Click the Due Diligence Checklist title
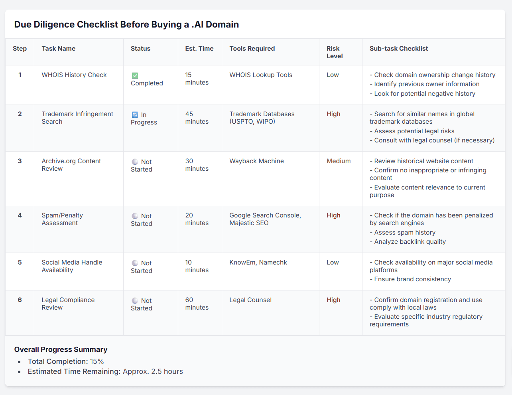 (126, 25)
